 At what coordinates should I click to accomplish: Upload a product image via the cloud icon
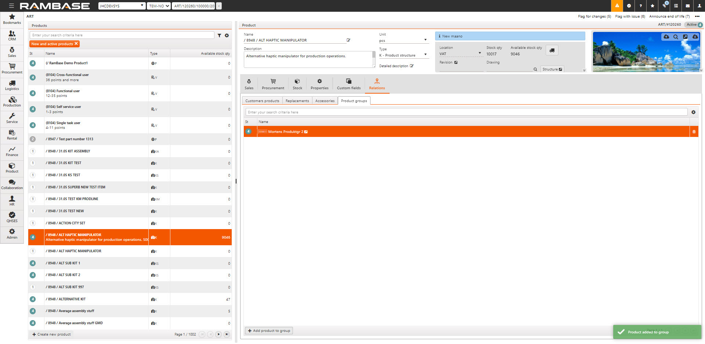(666, 37)
